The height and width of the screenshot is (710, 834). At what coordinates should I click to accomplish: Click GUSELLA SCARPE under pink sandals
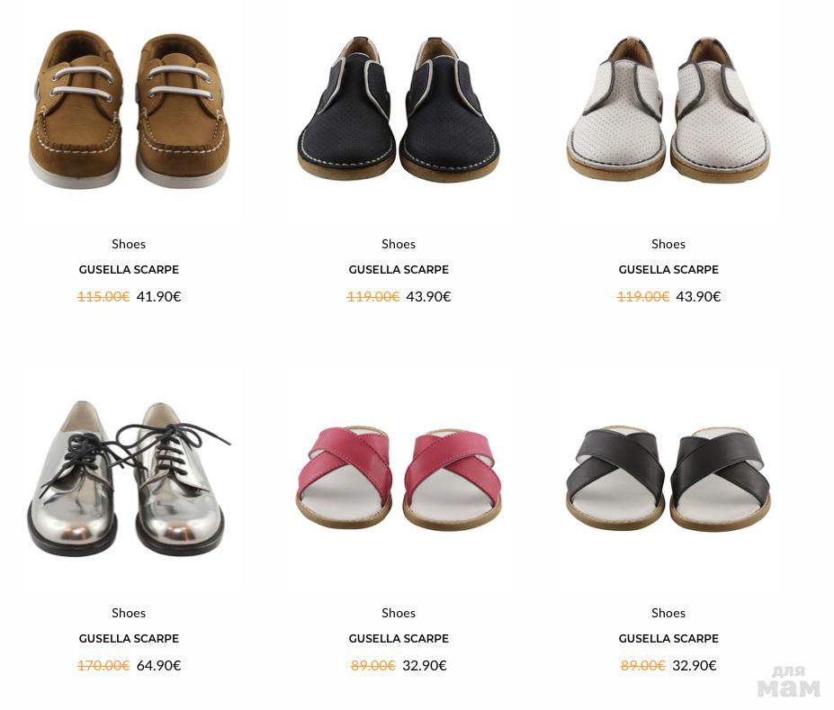(x=399, y=639)
